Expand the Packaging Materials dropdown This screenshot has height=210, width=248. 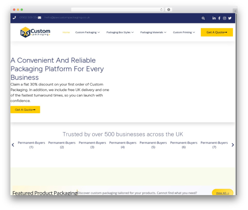coord(153,32)
